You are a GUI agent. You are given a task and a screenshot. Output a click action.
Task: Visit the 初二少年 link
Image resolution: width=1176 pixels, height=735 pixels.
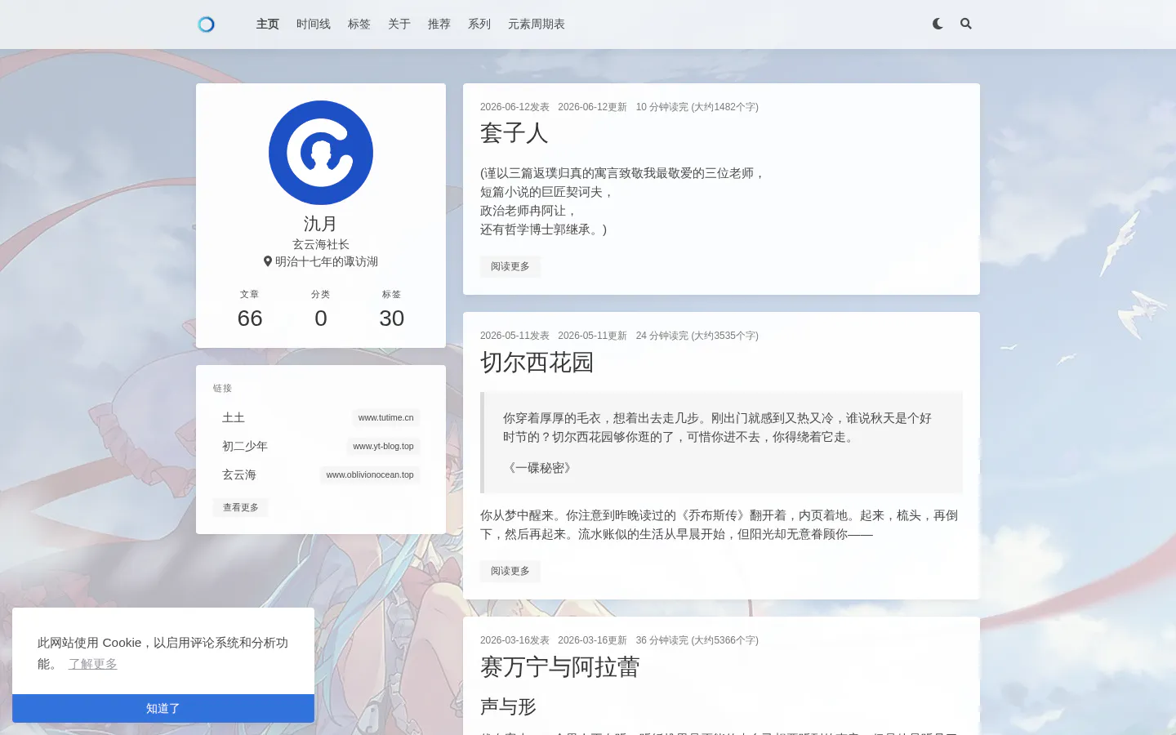pos(245,446)
